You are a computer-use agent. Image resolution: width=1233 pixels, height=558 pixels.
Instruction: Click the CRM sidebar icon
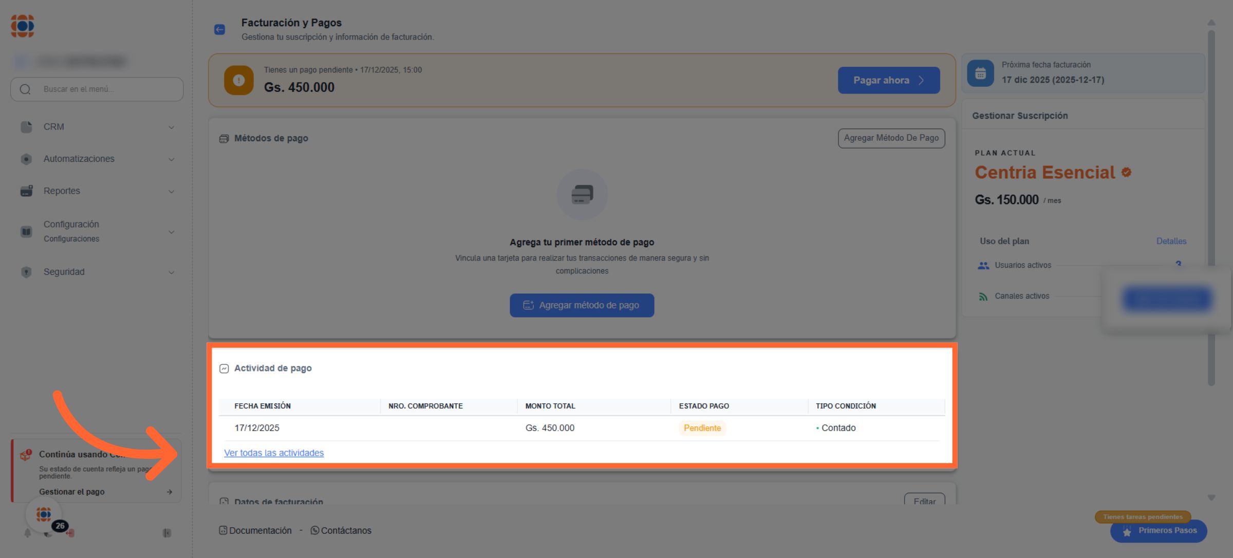(26, 127)
